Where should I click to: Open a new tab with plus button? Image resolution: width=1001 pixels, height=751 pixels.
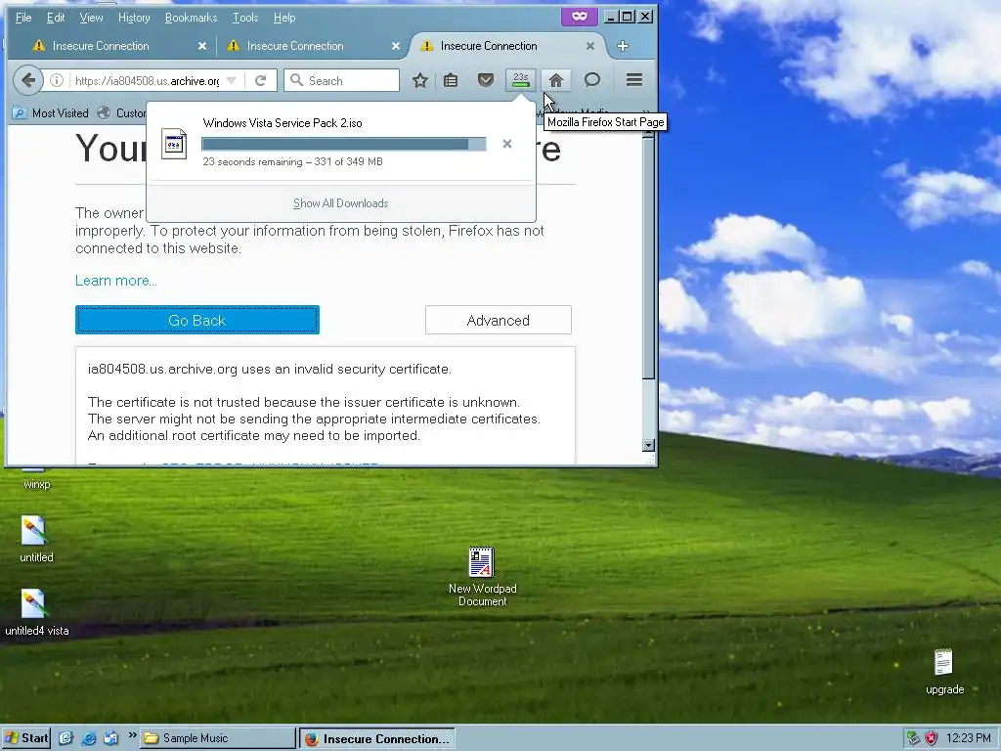click(623, 46)
